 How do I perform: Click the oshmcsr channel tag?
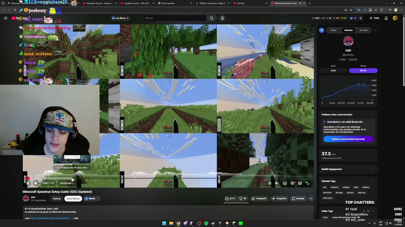click(x=334, y=187)
